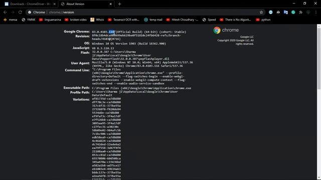
Task: Click the Chrome site info icon in address bar
Action: click(x=30, y=12)
